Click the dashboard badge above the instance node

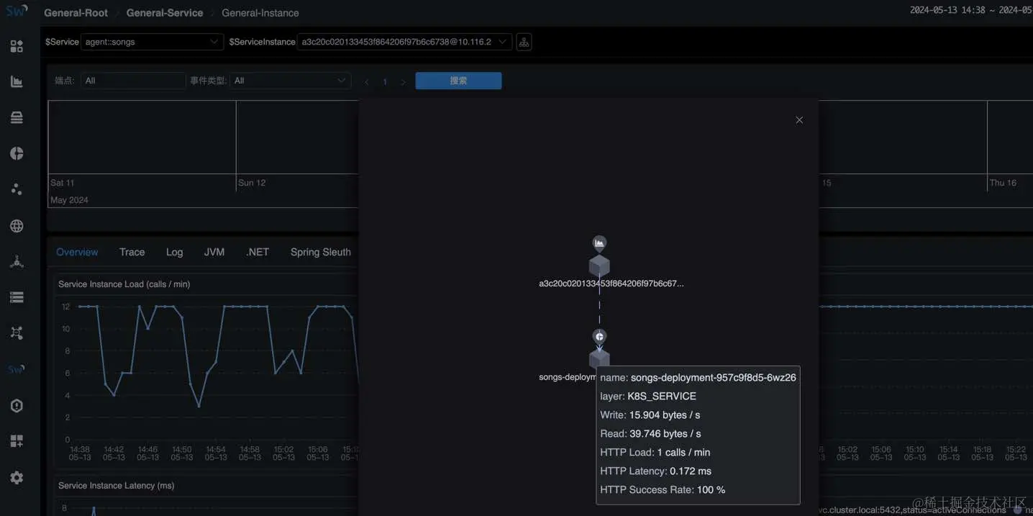click(599, 243)
